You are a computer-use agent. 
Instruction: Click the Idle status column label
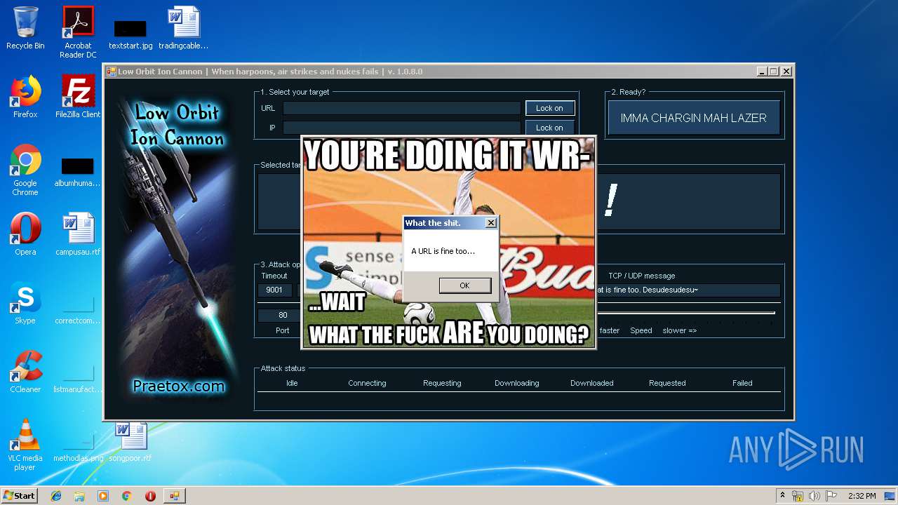click(292, 383)
